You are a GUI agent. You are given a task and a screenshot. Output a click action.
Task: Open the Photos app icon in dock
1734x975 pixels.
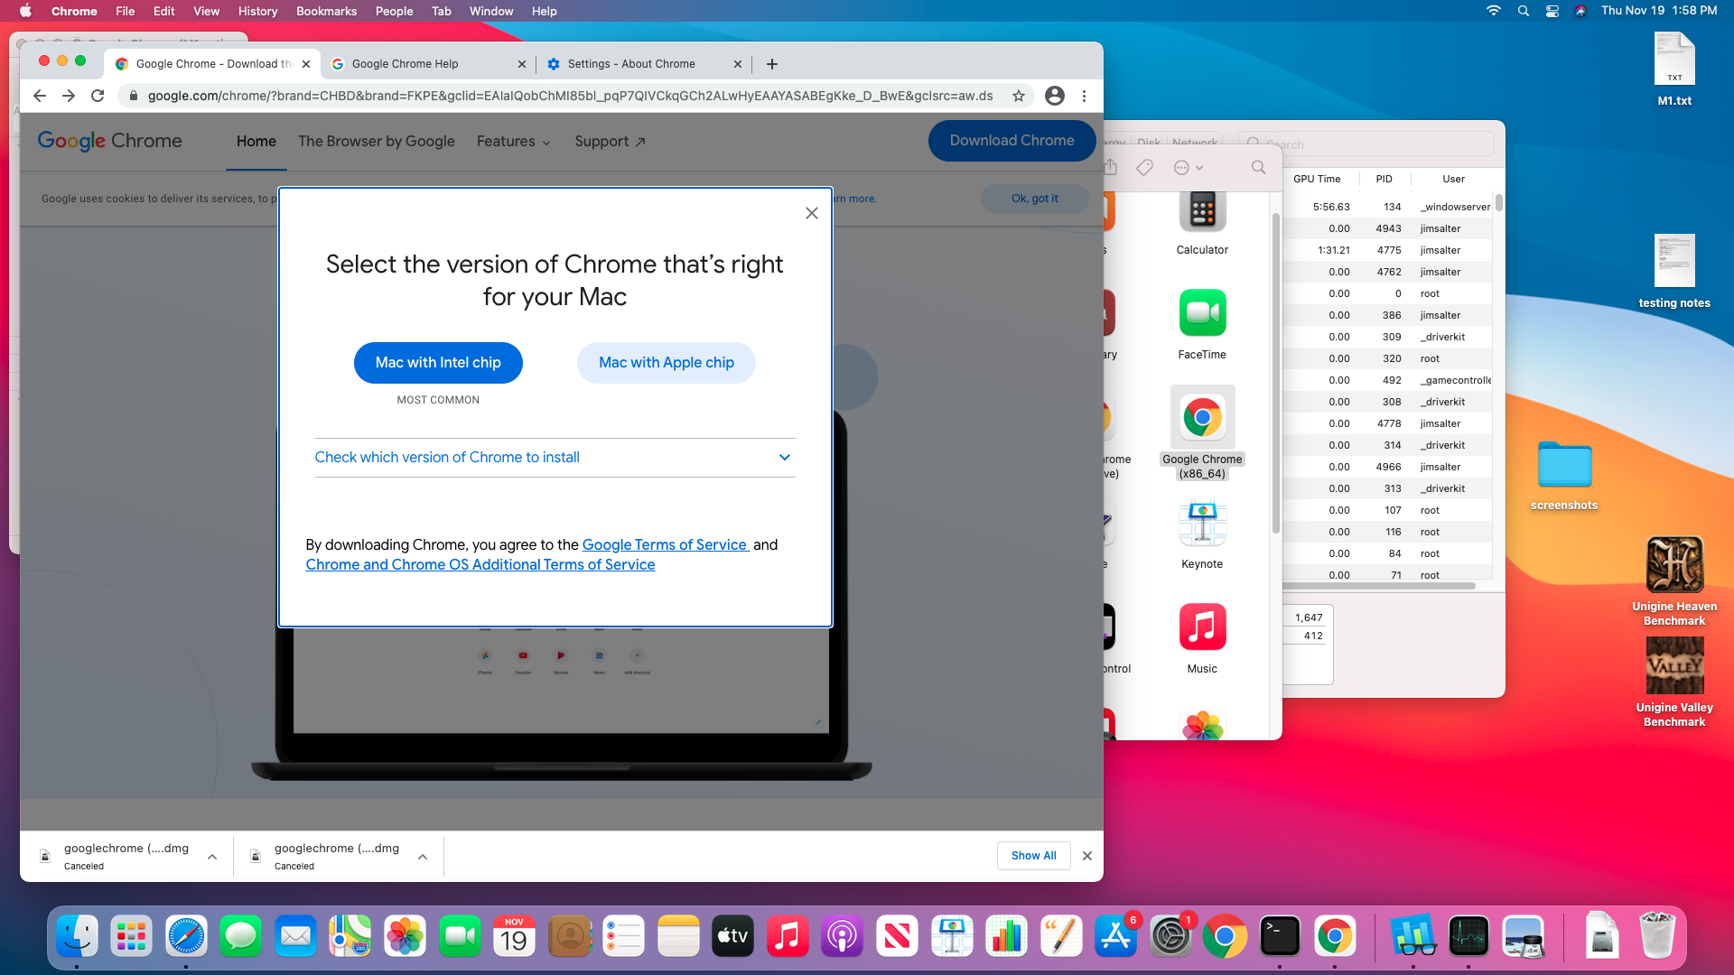click(x=405, y=938)
